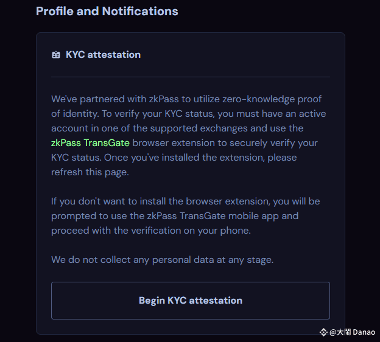
Task: Click the divider line under KYC attestation
Action: 190,77
